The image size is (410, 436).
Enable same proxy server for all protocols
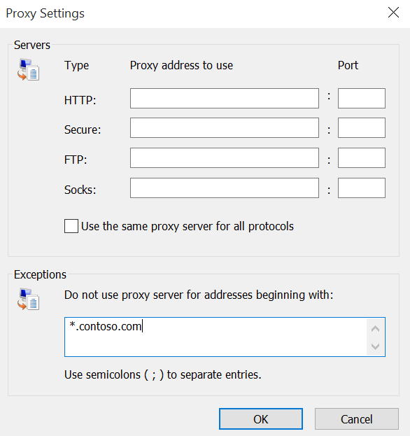pyautogui.click(x=71, y=226)
